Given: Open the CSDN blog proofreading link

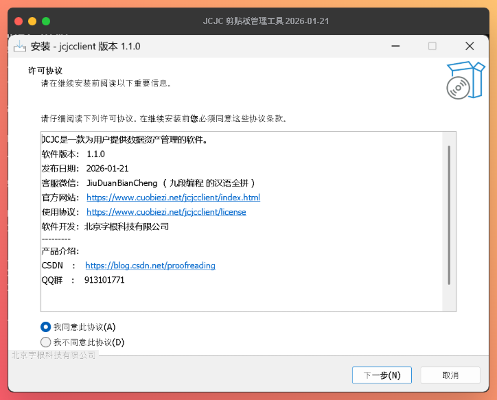Looking at the screenshot, I should (150, 266).
